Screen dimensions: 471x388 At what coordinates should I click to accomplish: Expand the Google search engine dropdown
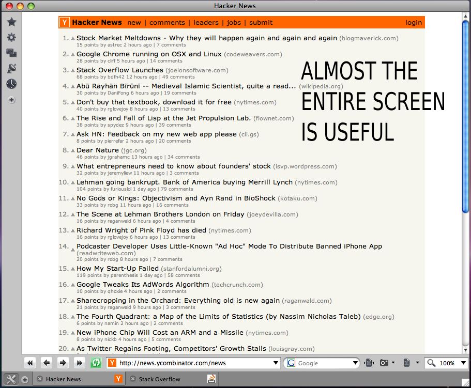[x=355, y=363]
